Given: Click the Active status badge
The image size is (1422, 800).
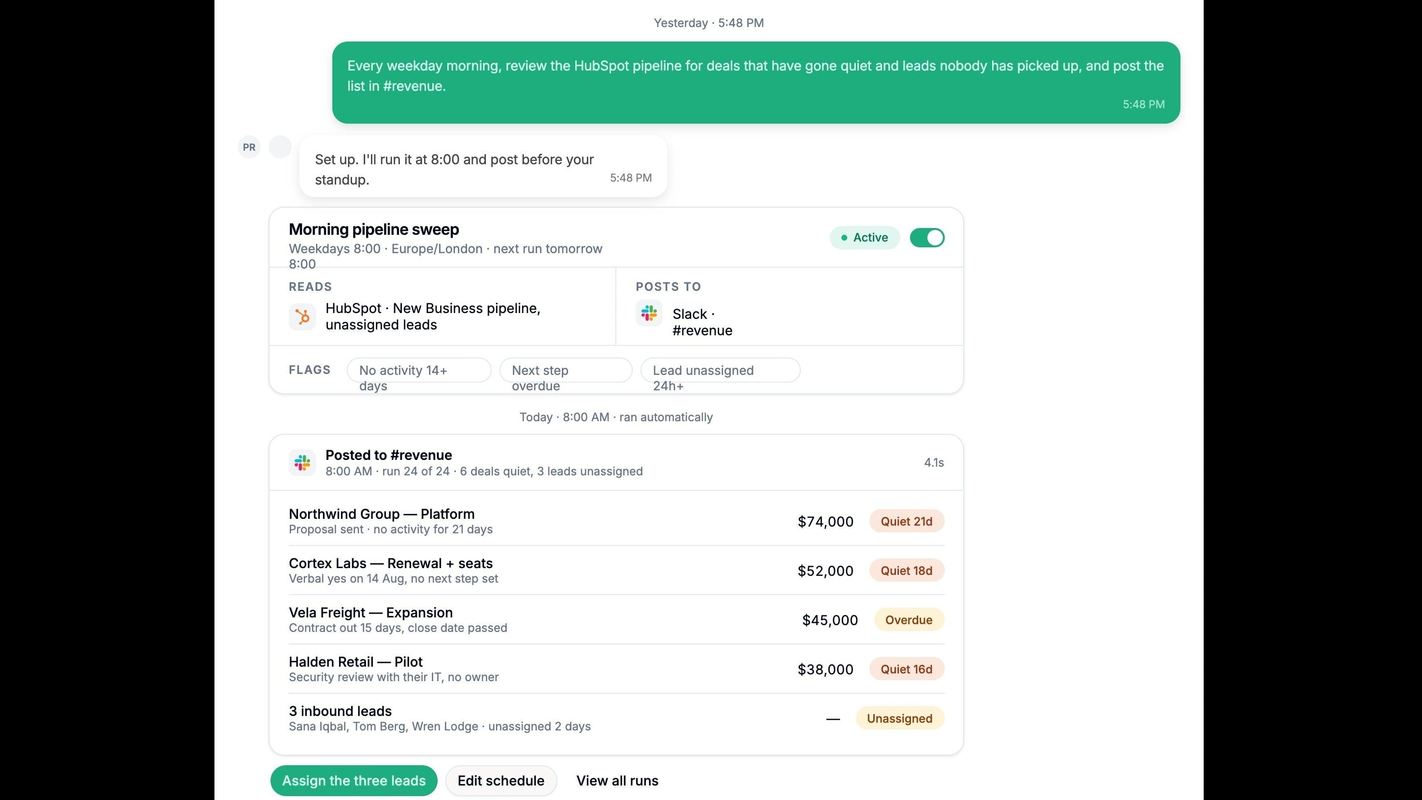Looking at the screenshot, I should [x=865, y=238].
